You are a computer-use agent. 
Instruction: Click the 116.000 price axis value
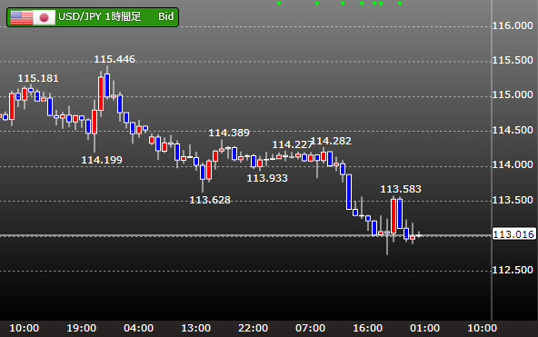[x=513, y=26]
